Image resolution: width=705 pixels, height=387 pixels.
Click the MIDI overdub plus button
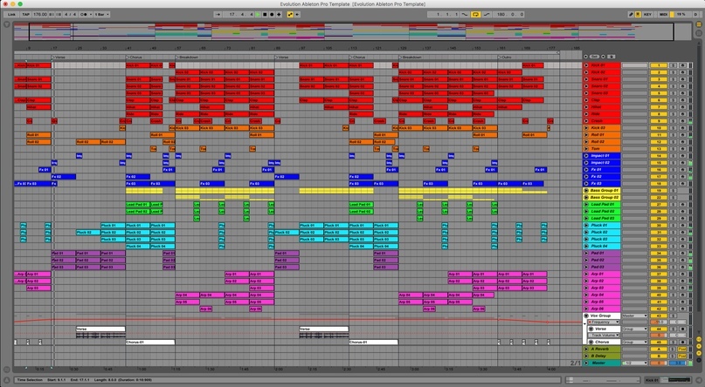point(279,14)
